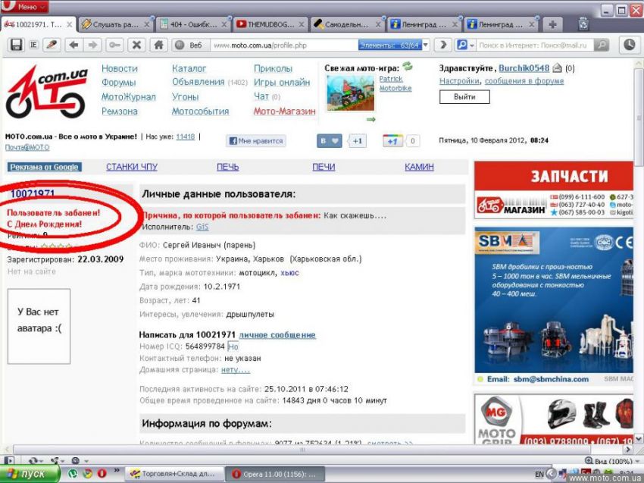This screenshot has width=644, height=483.
Task: Click the address field with moto.com.ua/profile.php
Action: pyautogui.click(x=283, y=45)
